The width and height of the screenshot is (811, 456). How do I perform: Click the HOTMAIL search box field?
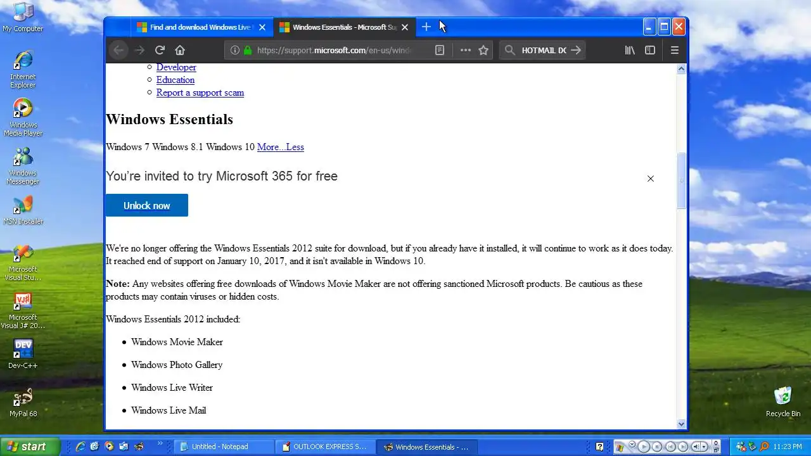point(544,50)
